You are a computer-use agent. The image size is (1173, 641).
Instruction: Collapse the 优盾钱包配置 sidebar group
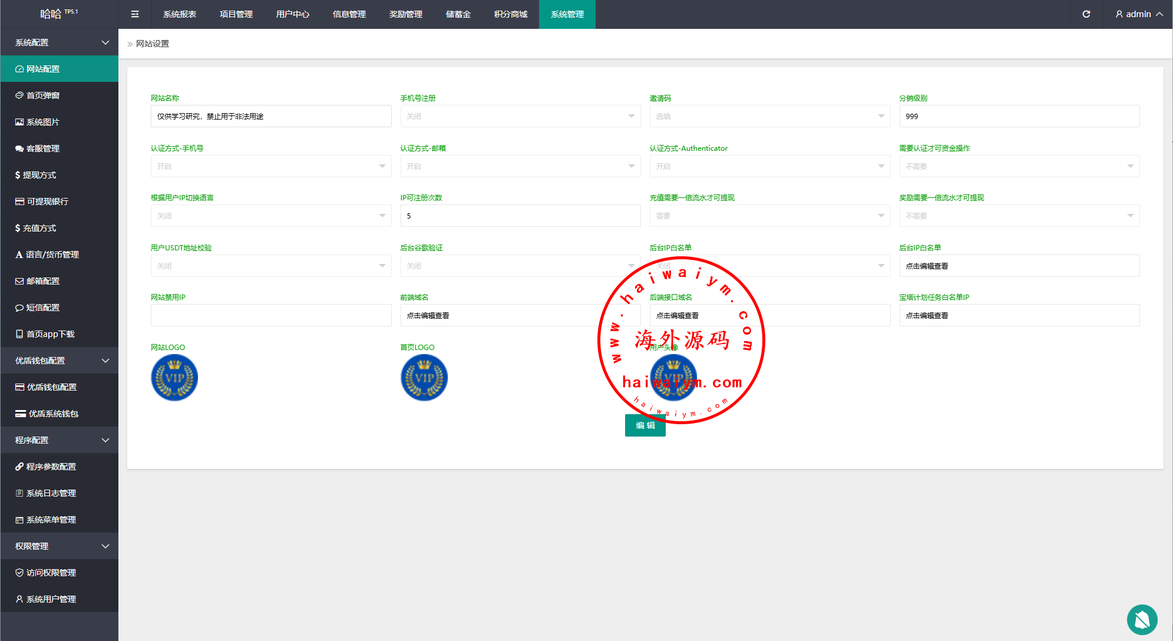click(59, 361)
